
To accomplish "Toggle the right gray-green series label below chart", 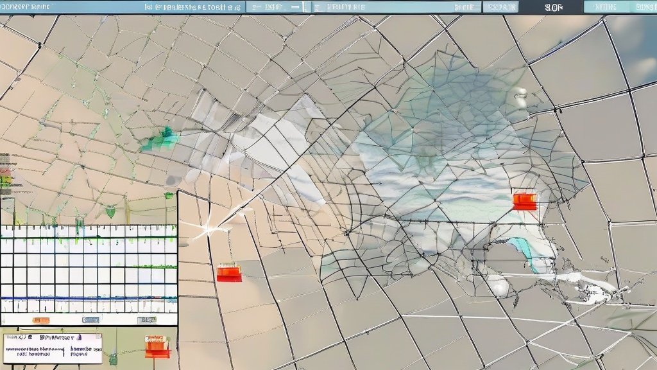I will point(146,320).
